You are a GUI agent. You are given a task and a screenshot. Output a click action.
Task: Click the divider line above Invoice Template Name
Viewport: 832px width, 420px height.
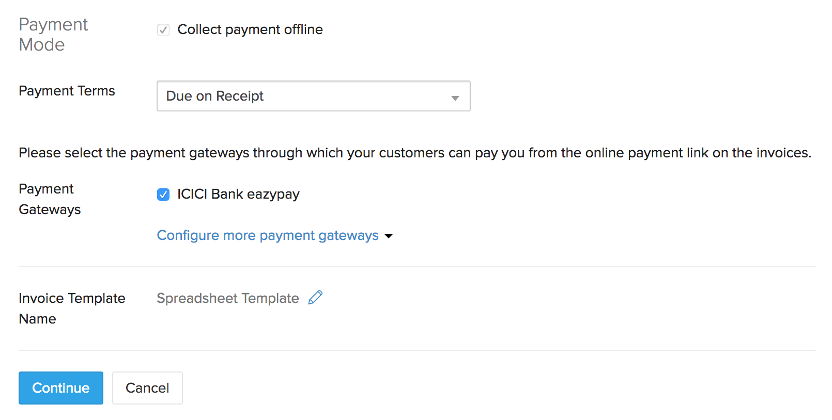417,267
